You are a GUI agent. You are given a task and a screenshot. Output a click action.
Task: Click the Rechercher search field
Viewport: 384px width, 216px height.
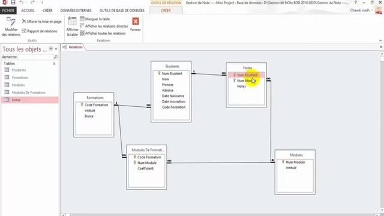pos(28,57)
